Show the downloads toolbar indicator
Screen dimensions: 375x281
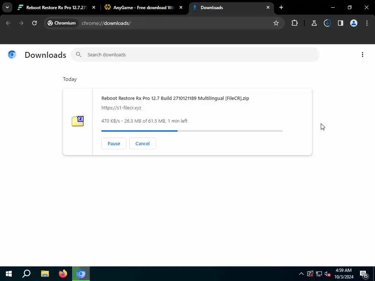327,23
